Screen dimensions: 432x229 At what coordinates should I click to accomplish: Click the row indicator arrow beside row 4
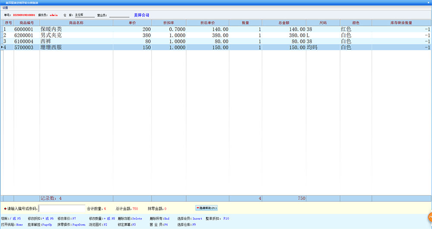pyautogui.click(x=2, y=47)
